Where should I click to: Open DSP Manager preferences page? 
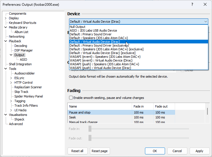(x=23, y=50)
